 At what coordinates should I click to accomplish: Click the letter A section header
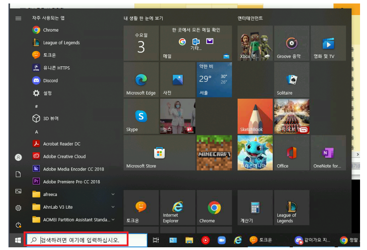(x=37, y=132)
